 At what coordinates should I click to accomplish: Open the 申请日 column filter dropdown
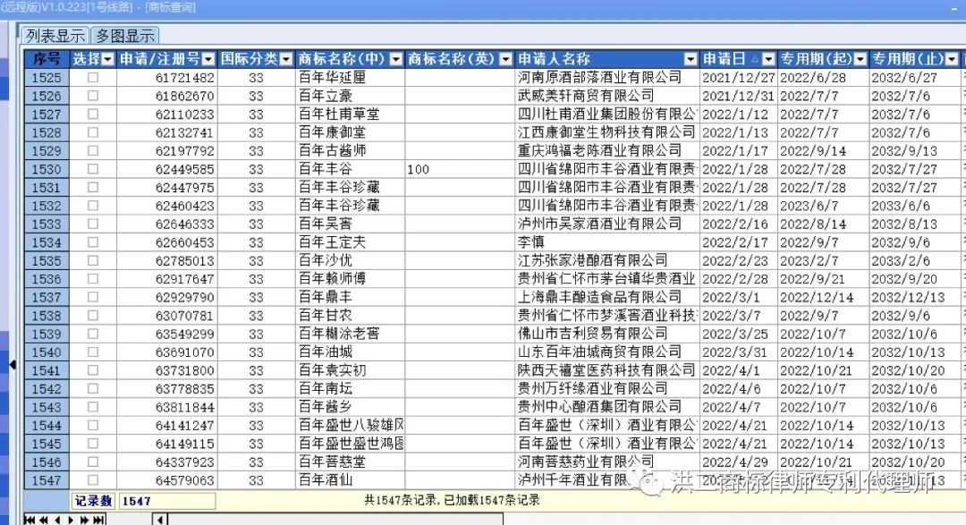tap(768, 59)
